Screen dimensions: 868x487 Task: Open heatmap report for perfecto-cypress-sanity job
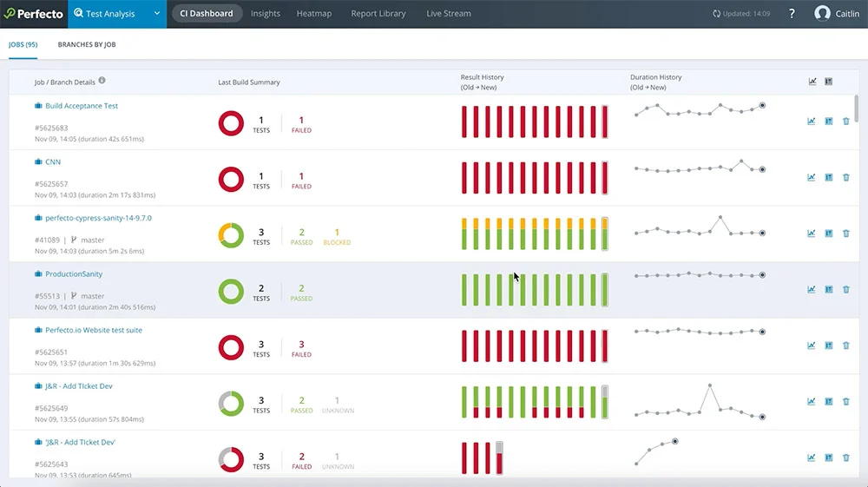(x=829, y=234)
